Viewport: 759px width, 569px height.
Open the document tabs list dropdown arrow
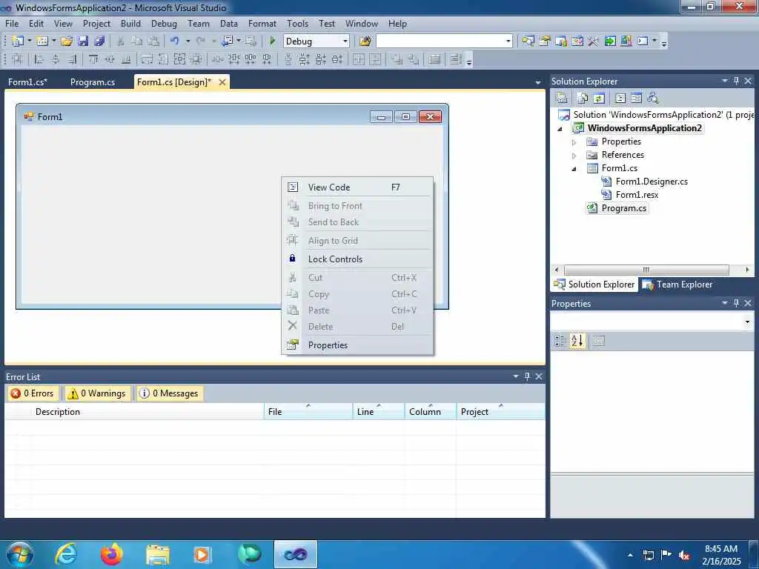tap(538, 83)
